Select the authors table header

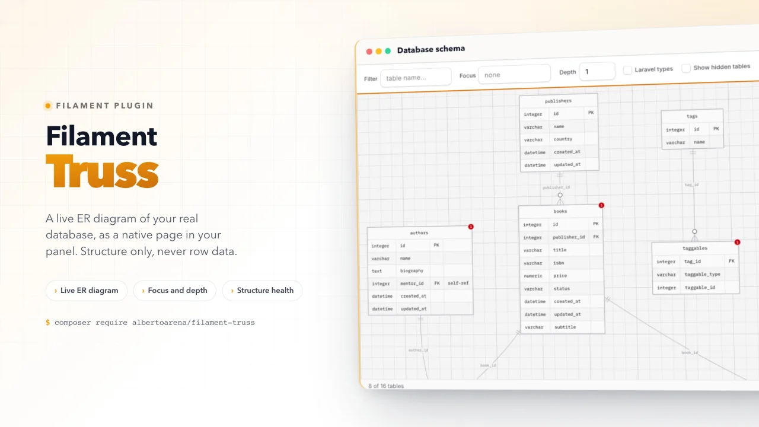tap(419, 232)
